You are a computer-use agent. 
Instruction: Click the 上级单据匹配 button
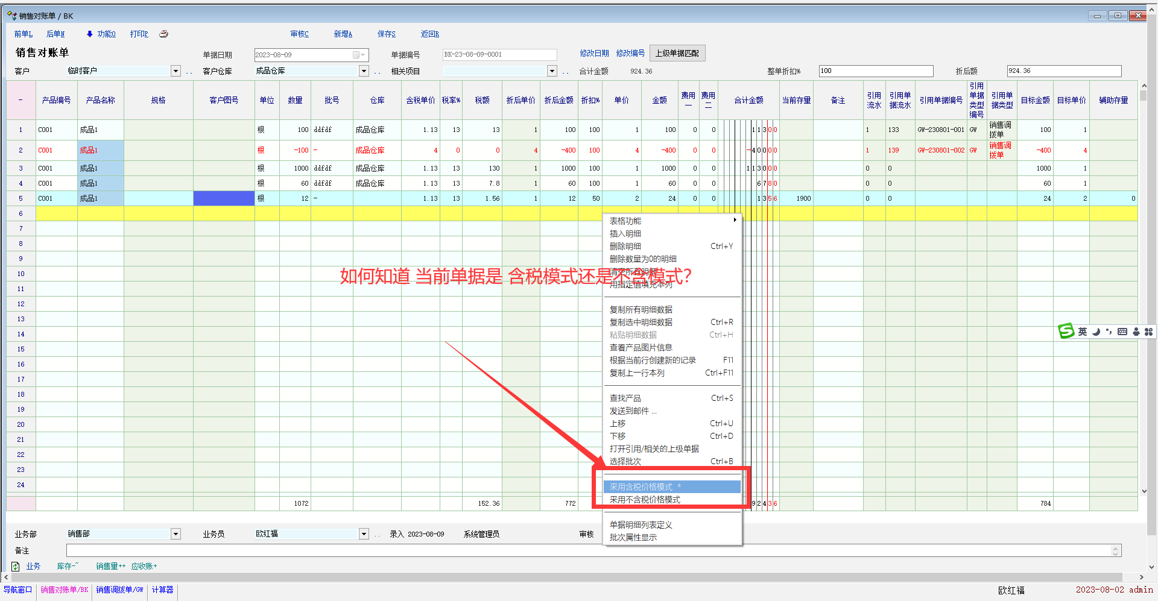tap(677, 54)
